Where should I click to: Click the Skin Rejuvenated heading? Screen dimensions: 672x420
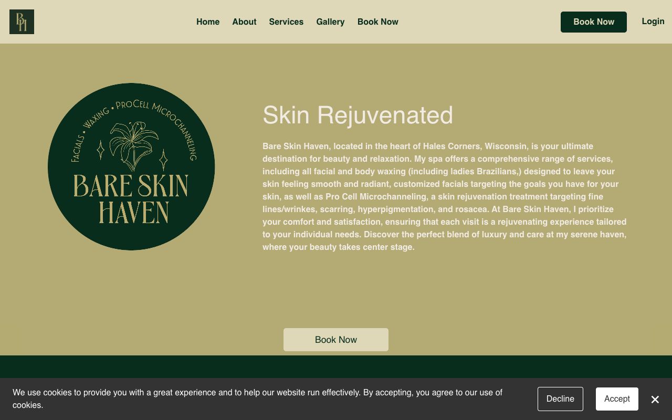click(x=358, y=115)
